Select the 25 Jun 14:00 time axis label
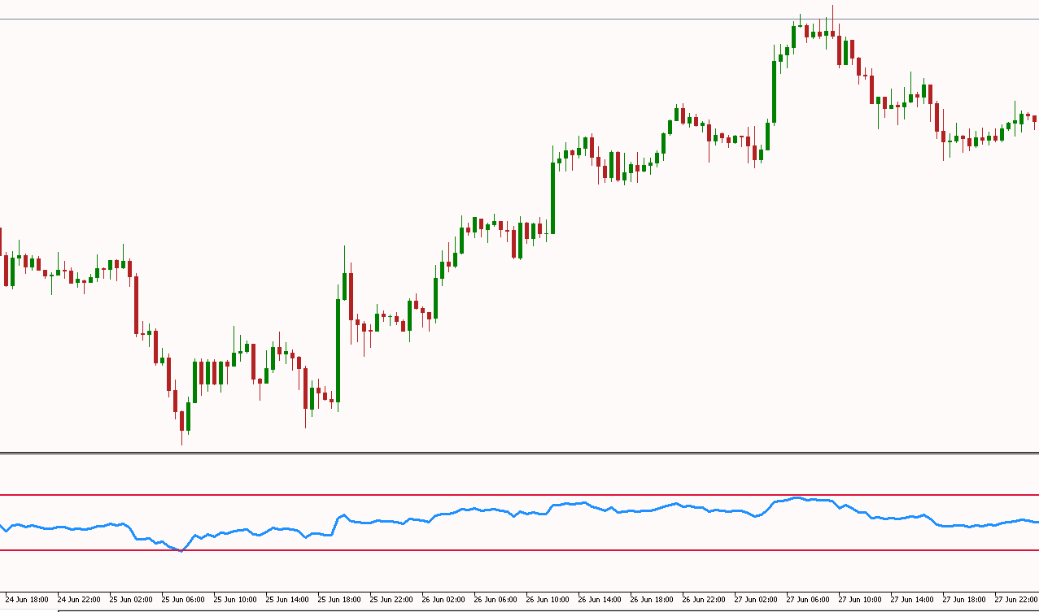The height and width of the screenshot is (612, 1039). [x=287, y=600]
